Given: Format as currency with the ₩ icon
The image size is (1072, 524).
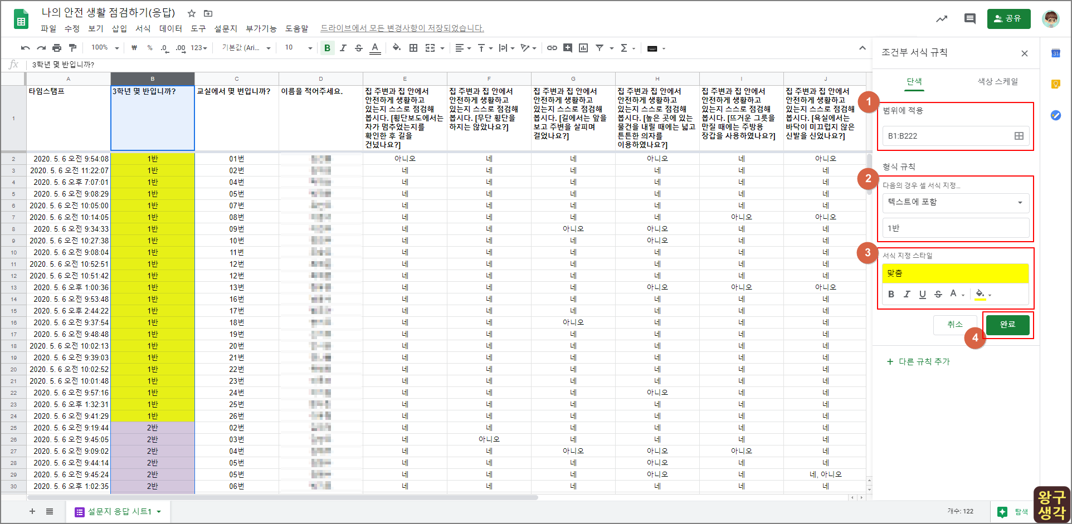Looking at the screenshot, I should (x=134, y=48).
